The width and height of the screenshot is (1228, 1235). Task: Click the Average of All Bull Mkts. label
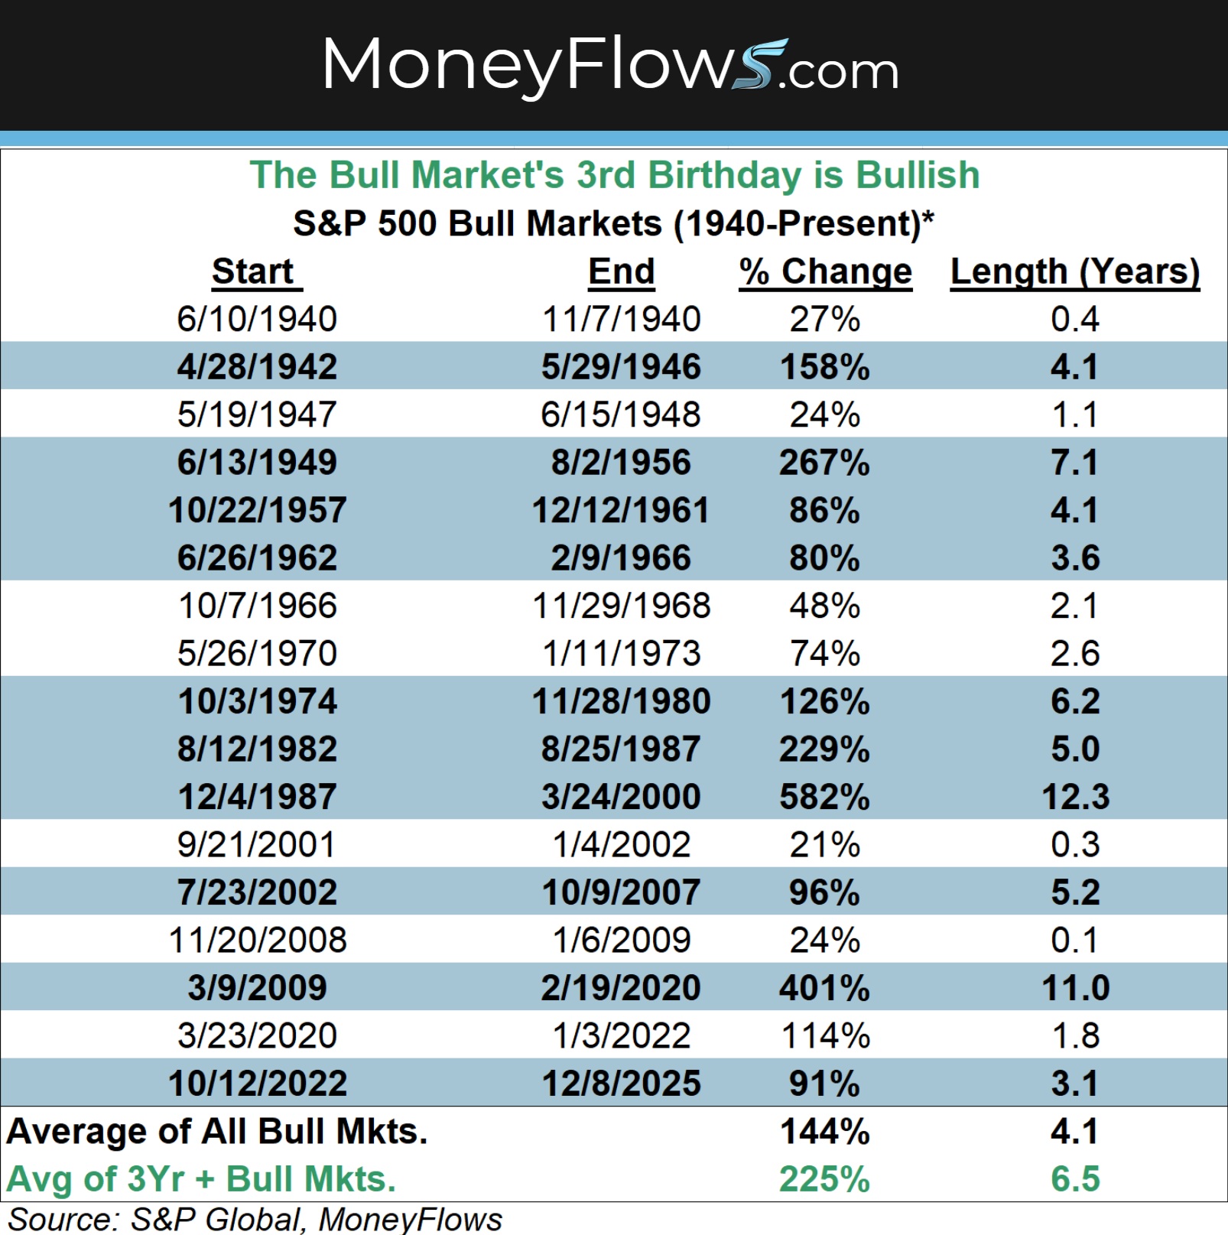click(x=217, y=1131)
